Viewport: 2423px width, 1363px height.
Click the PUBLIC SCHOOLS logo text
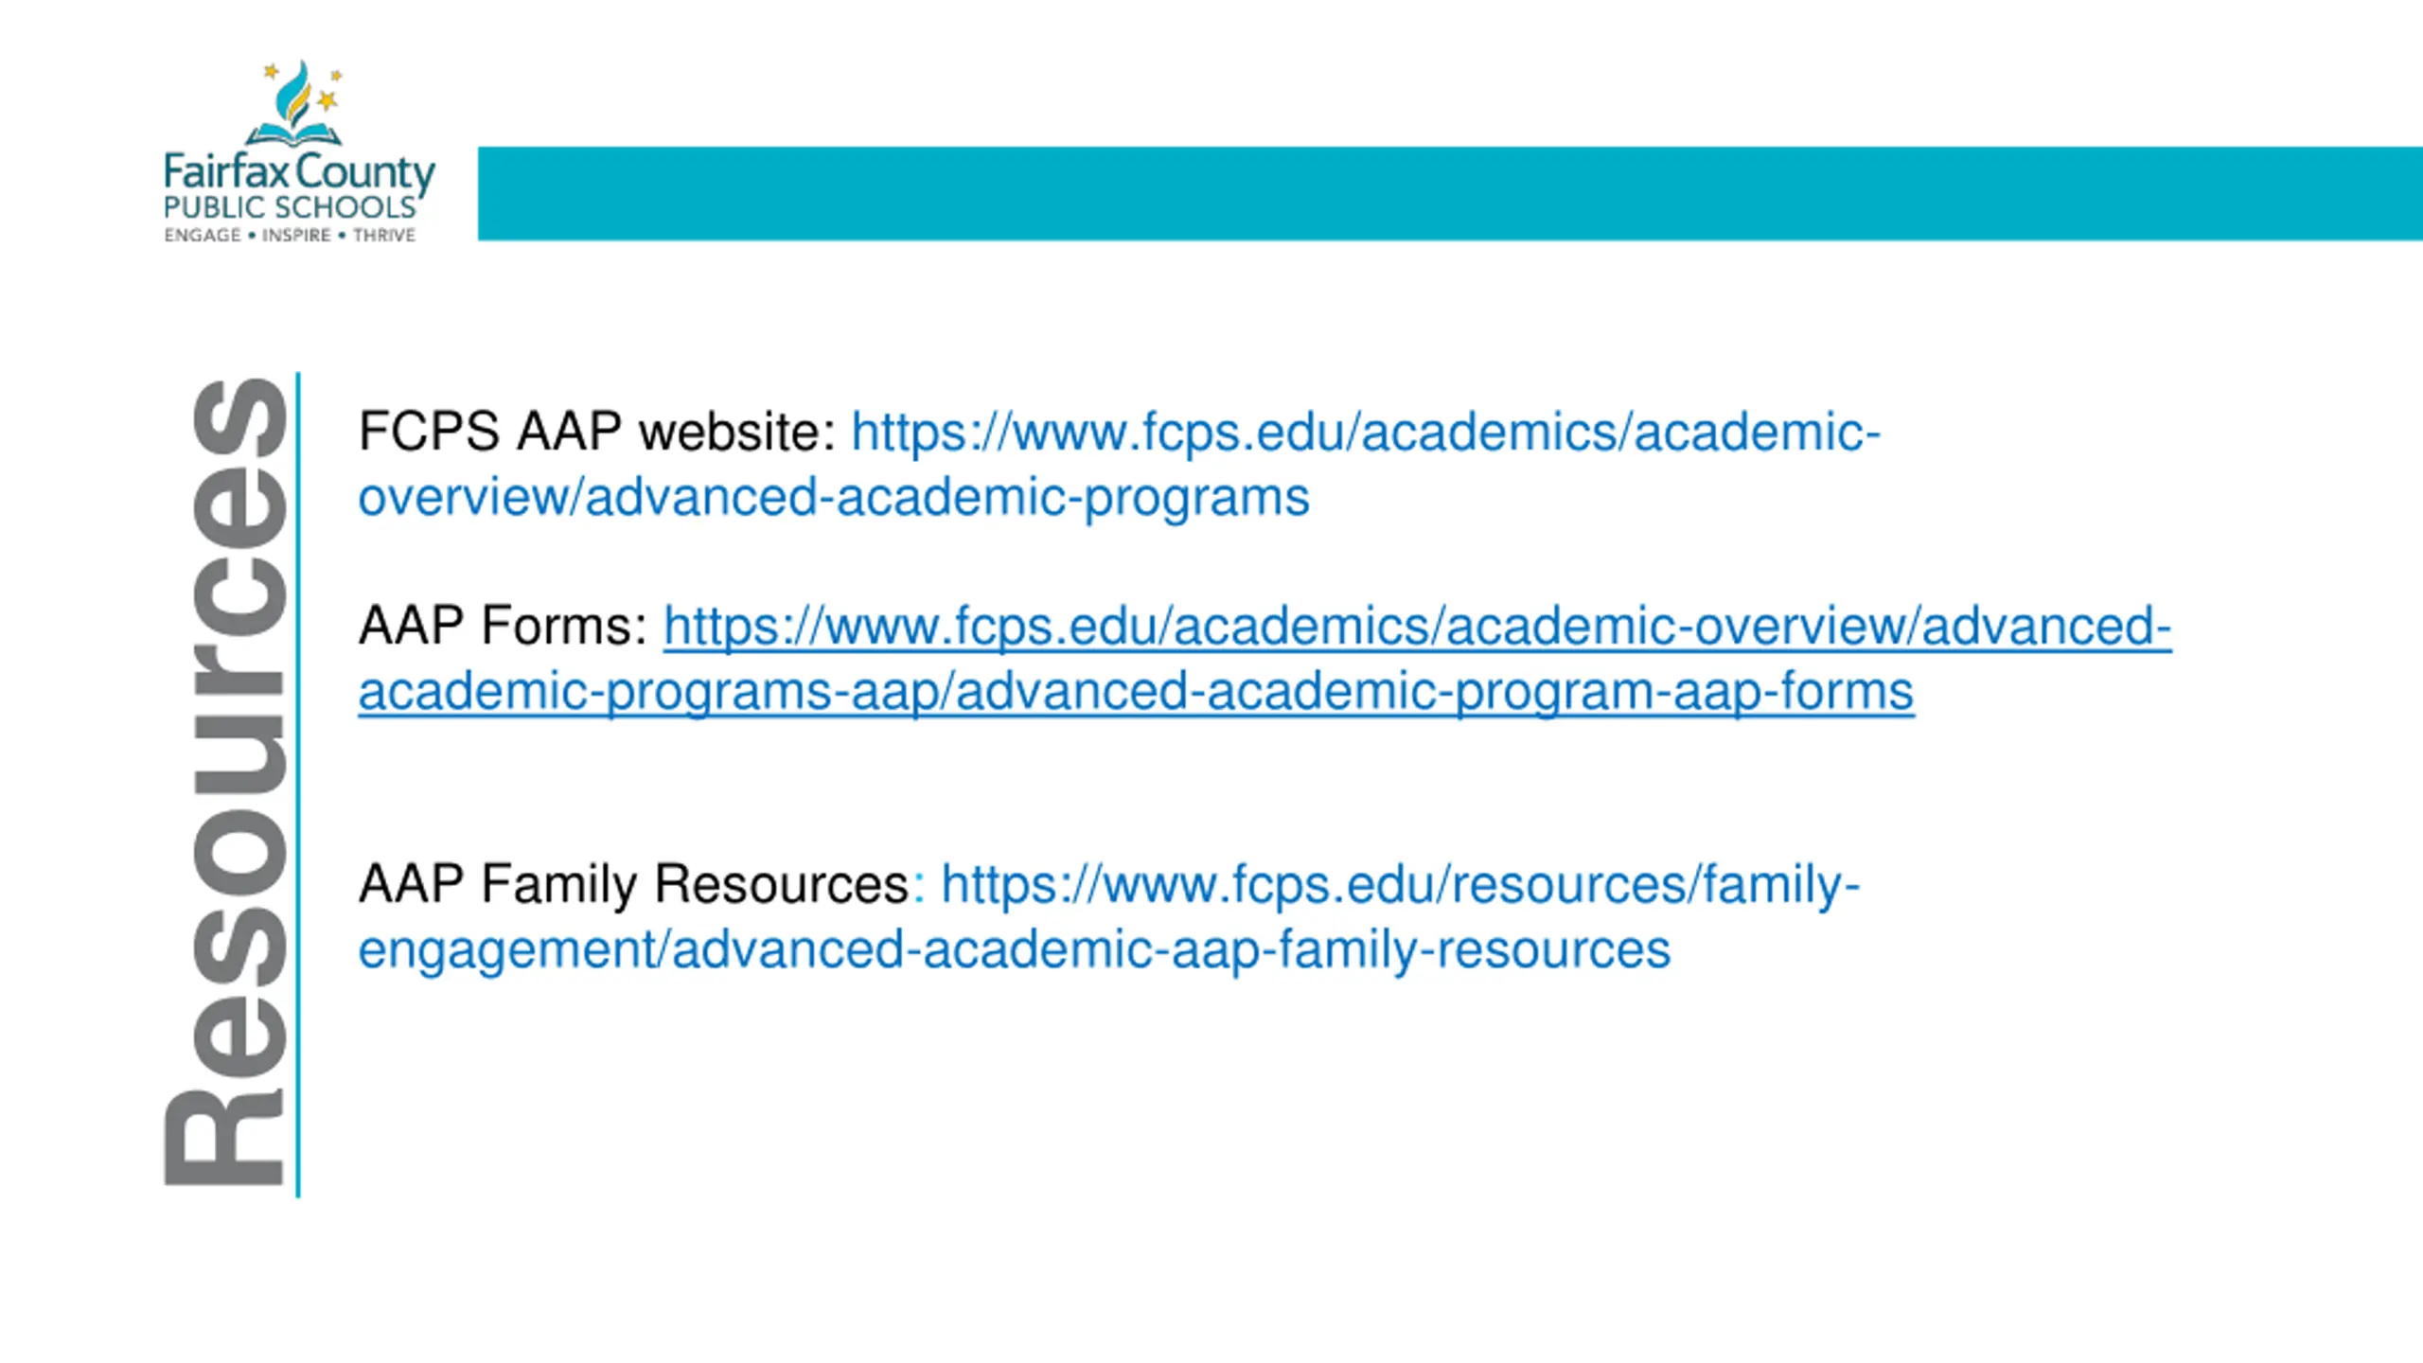[290, 207]
